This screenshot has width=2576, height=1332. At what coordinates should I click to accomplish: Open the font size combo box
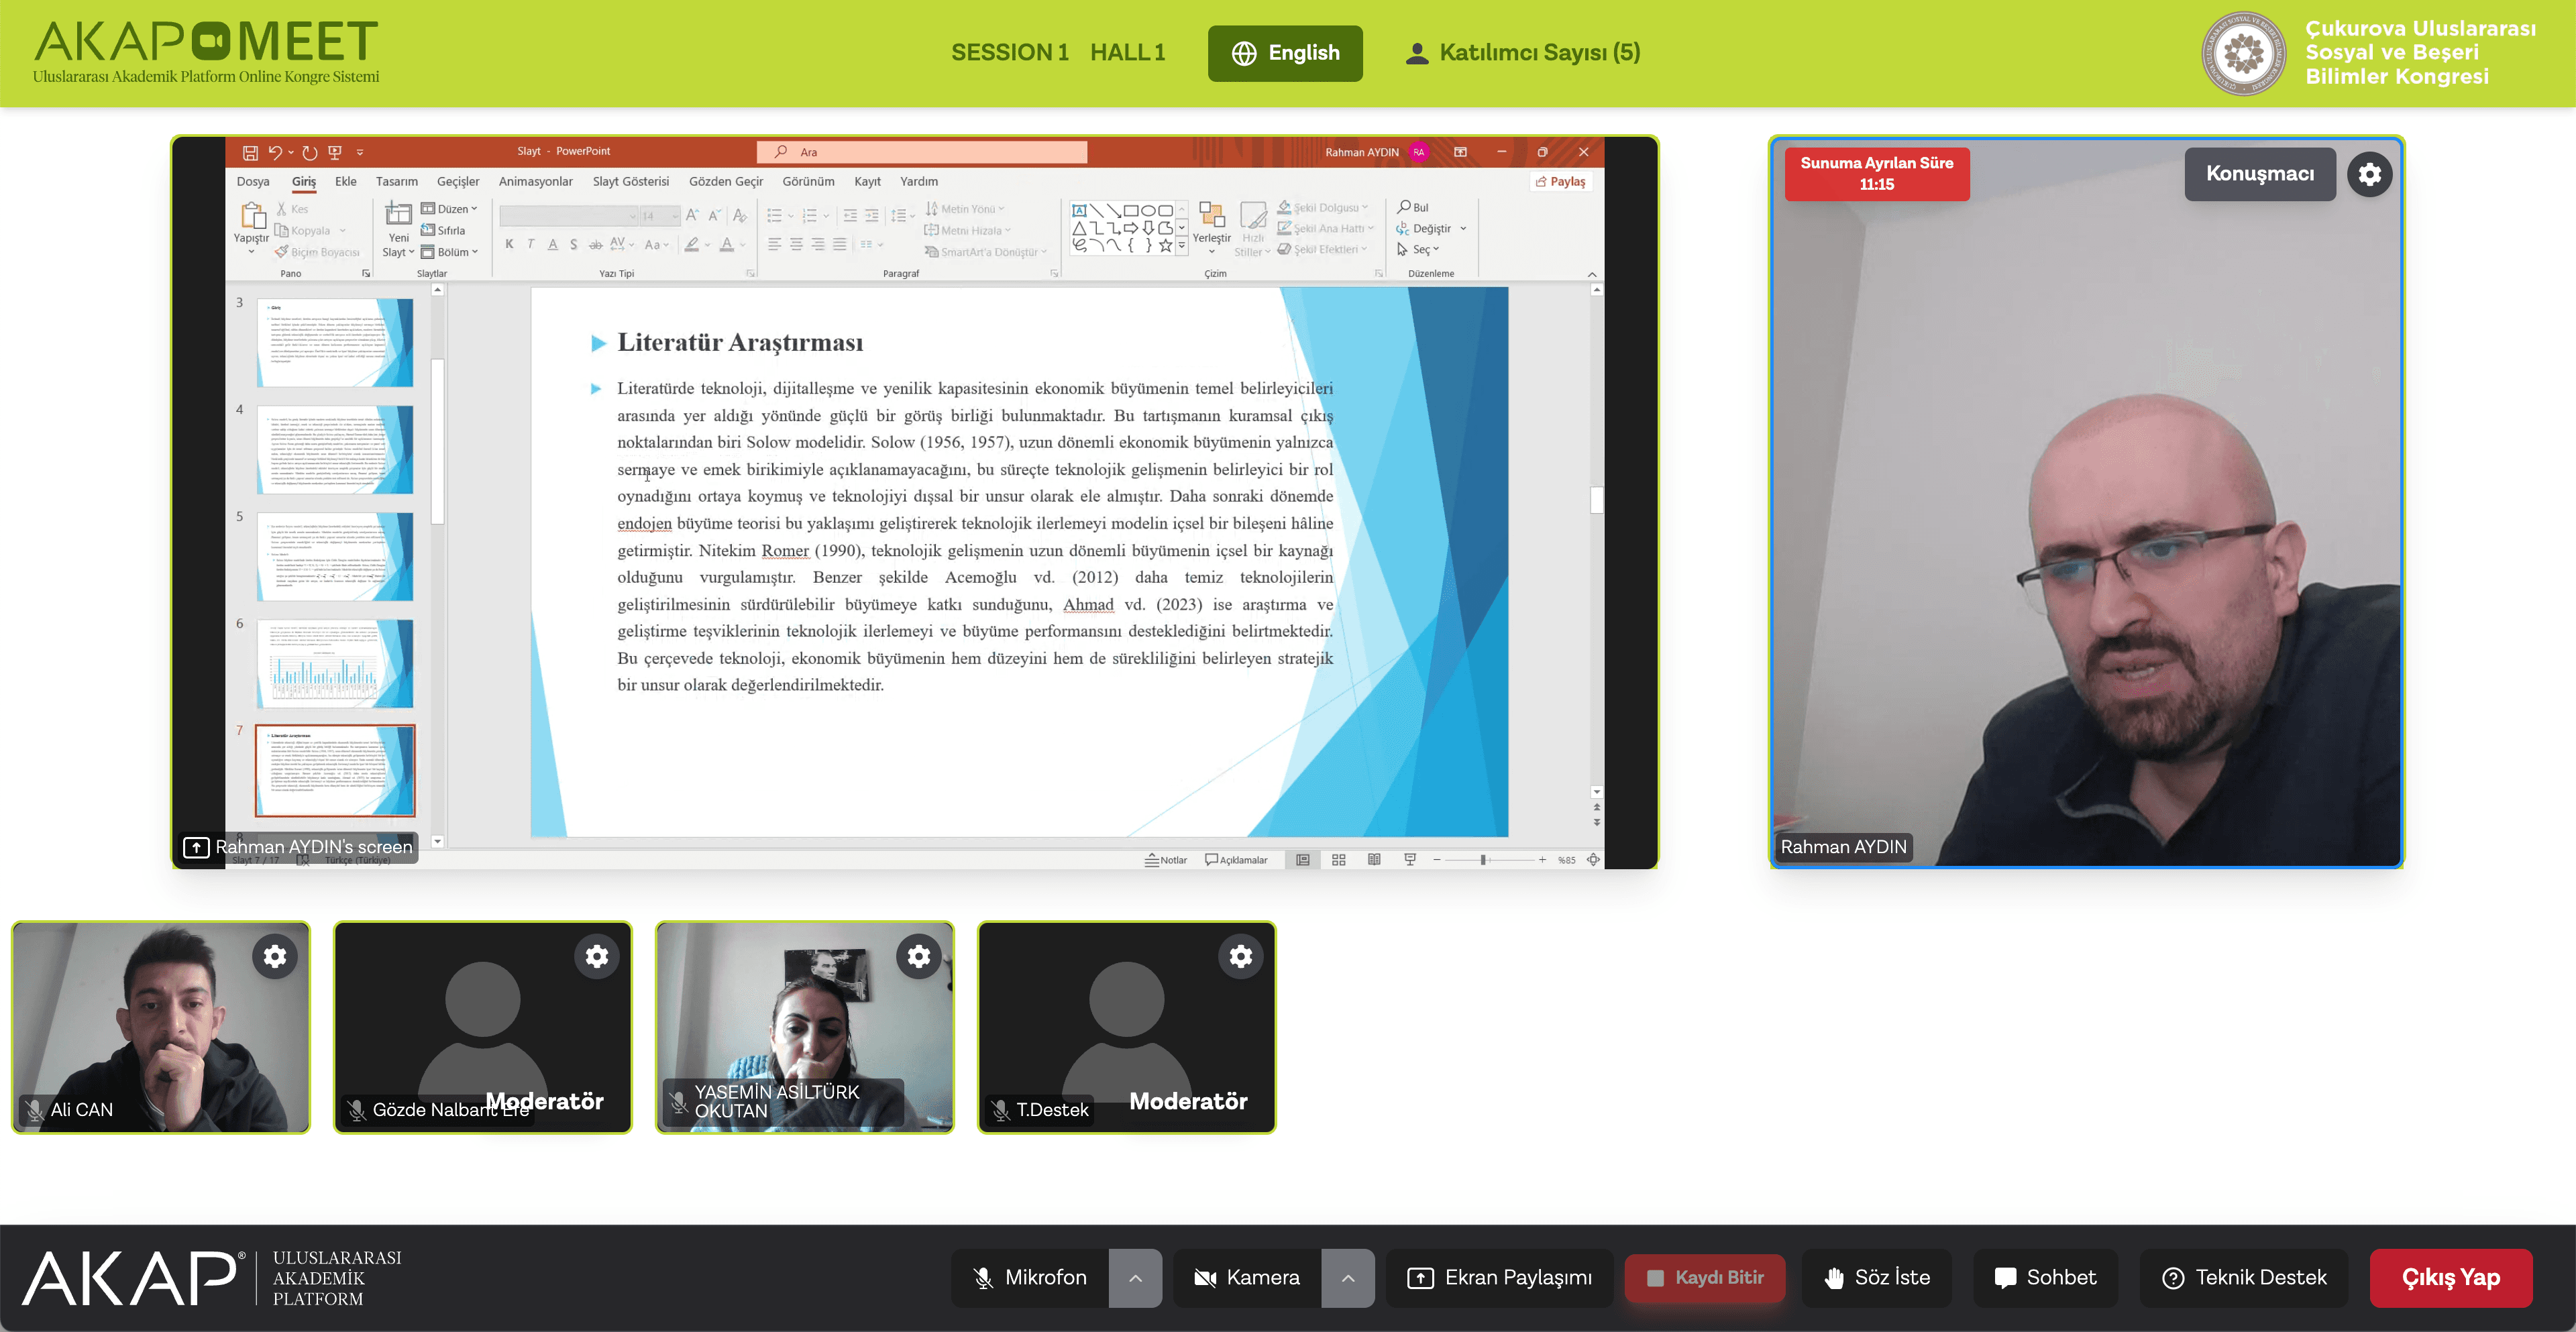click(x=660, y=216)
